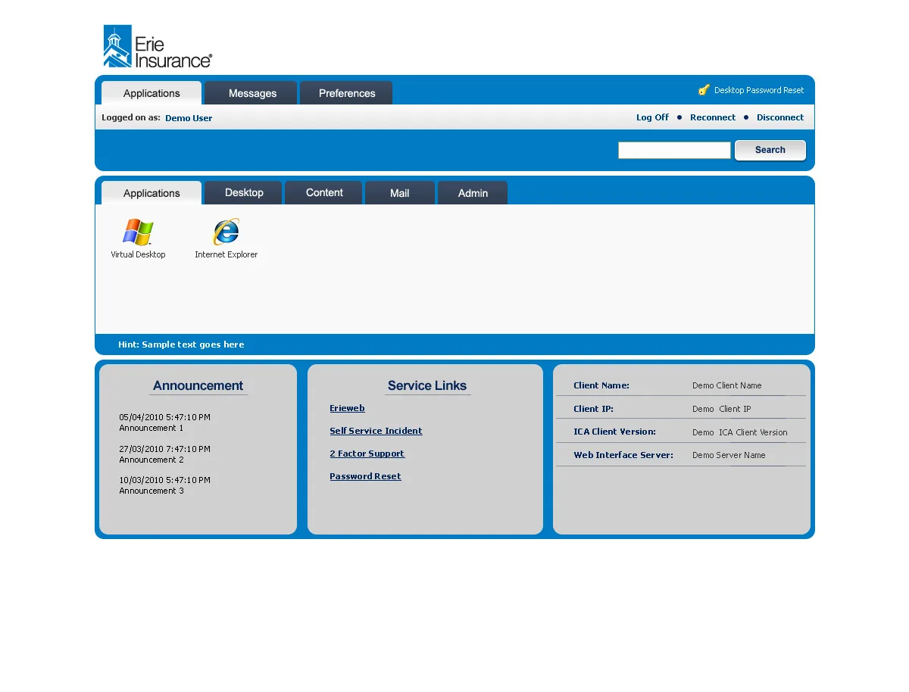Click Announcement 1 entry

click(x=151, y=428)
